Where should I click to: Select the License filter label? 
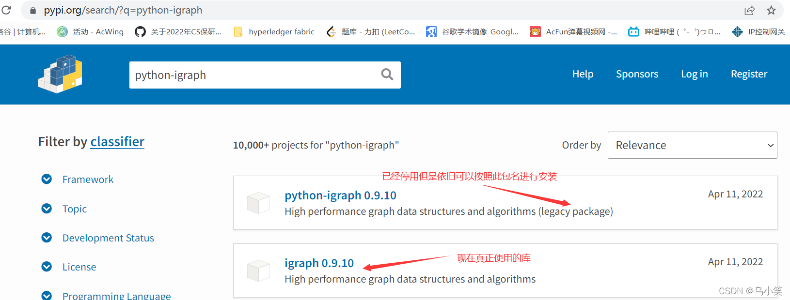click(79, 267)
